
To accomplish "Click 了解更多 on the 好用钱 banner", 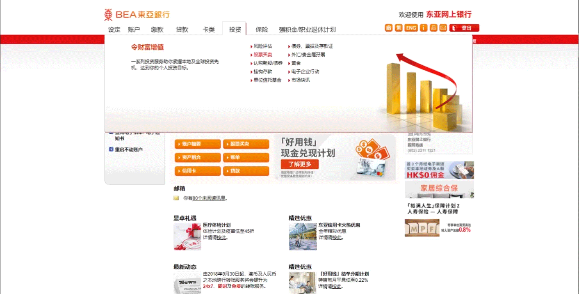I will point(299,164).
